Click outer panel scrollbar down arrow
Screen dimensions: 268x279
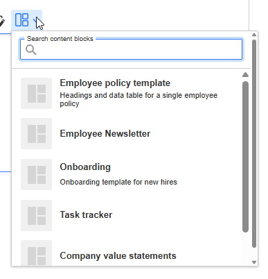pyautogui.click(x=254, y=262)
